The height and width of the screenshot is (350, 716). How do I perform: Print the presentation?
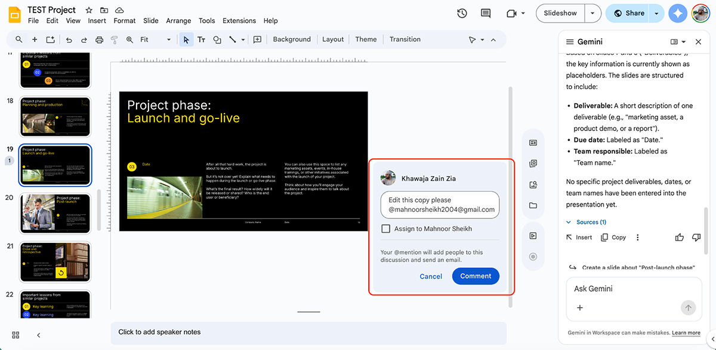[x=99, y=39]
